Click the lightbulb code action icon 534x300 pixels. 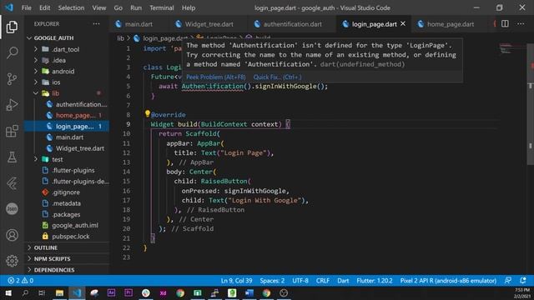(147, 113)
